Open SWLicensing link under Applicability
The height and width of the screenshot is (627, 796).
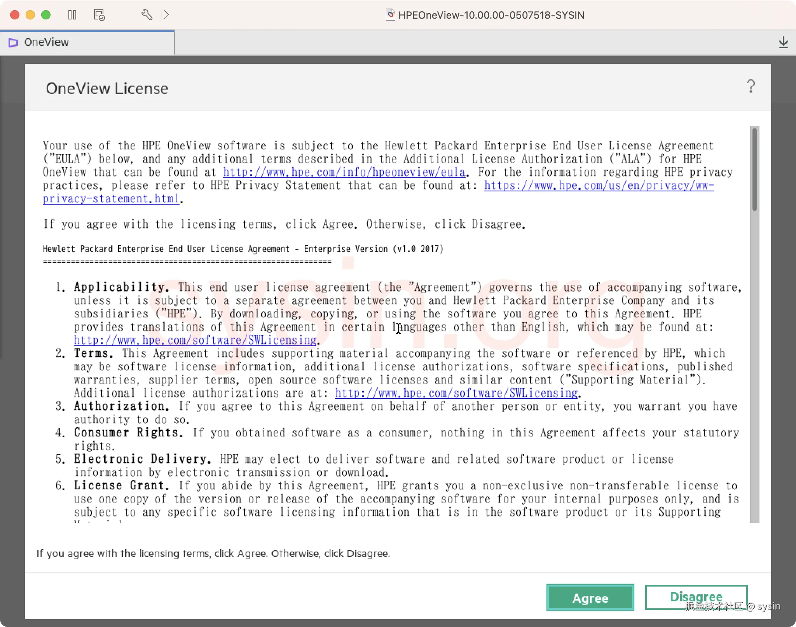pos(195,340)
